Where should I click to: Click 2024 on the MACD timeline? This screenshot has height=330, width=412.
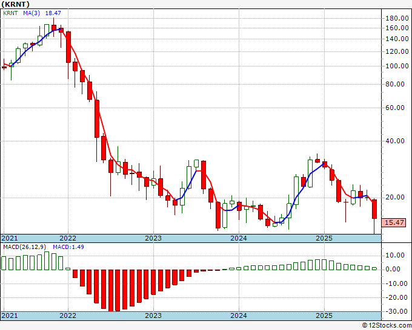pyautogui.click(x=239, y=315)
